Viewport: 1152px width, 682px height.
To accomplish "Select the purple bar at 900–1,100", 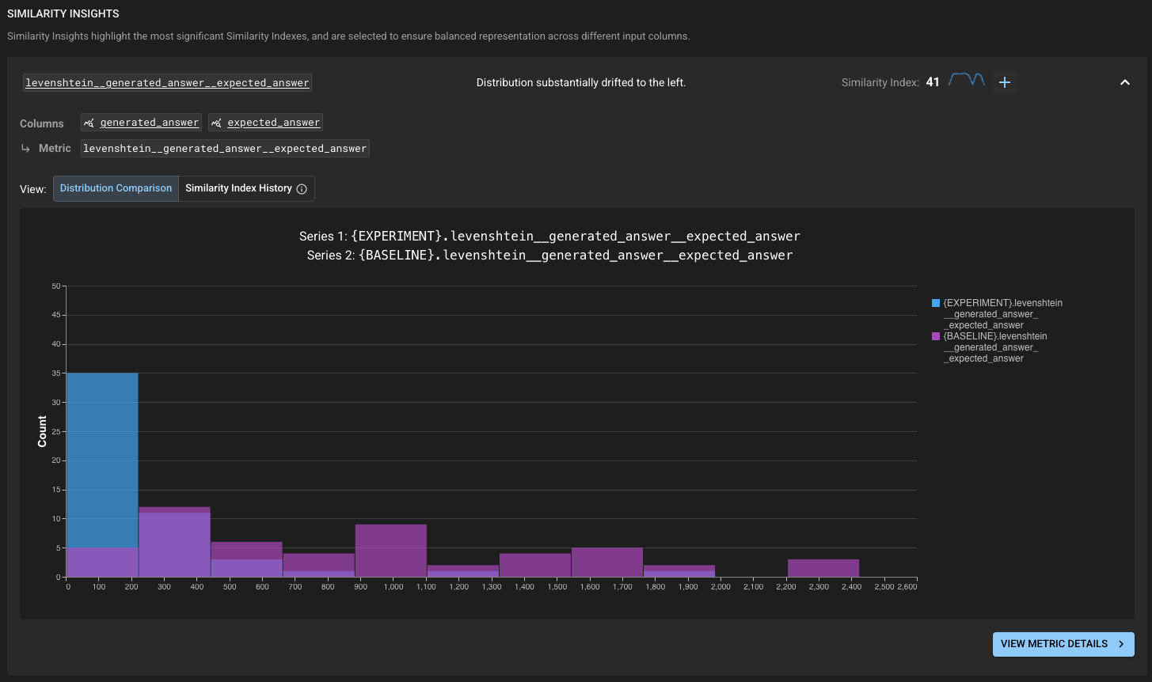I will pyautogui.click(x=390, y=550).
